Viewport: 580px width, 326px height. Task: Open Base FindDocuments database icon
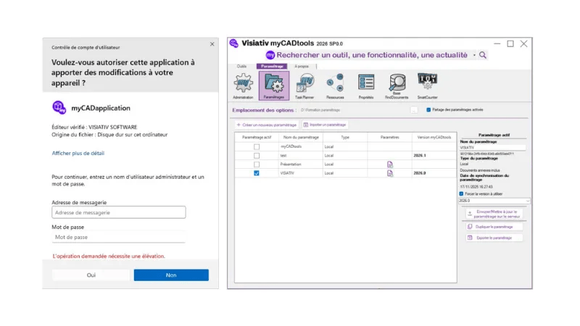[397, 85]
